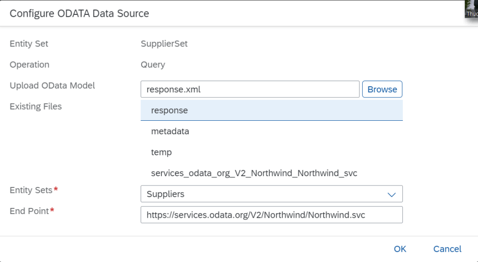Click into the End Point URL field

point(271,215)
